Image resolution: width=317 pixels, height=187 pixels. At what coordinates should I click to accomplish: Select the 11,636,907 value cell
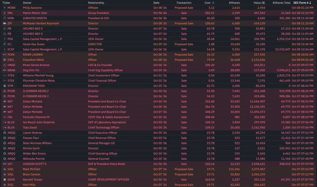click(258, 102)
